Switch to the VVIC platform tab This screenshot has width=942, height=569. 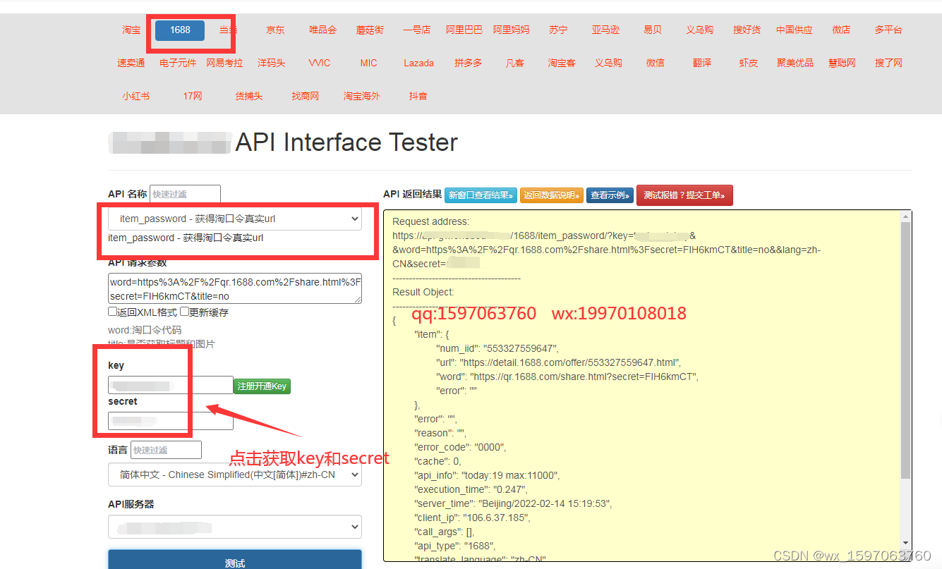coord(319,63)
